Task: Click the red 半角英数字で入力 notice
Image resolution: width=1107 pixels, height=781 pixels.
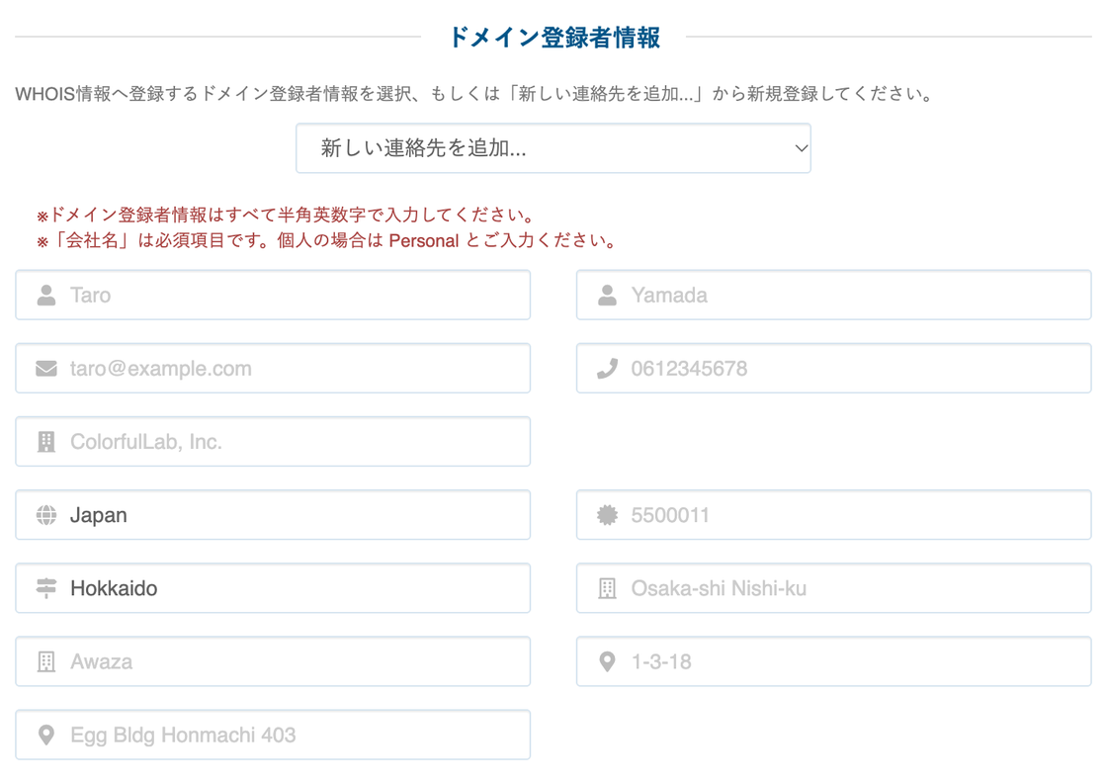Action: pos(286,215)
